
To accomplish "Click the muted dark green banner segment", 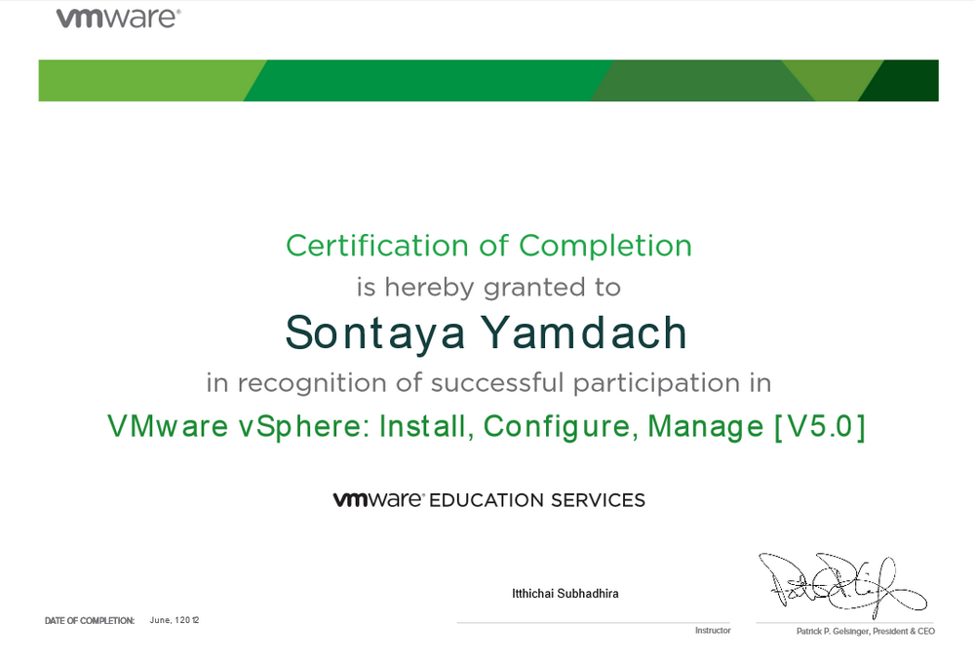I will [x=697, y=80].
